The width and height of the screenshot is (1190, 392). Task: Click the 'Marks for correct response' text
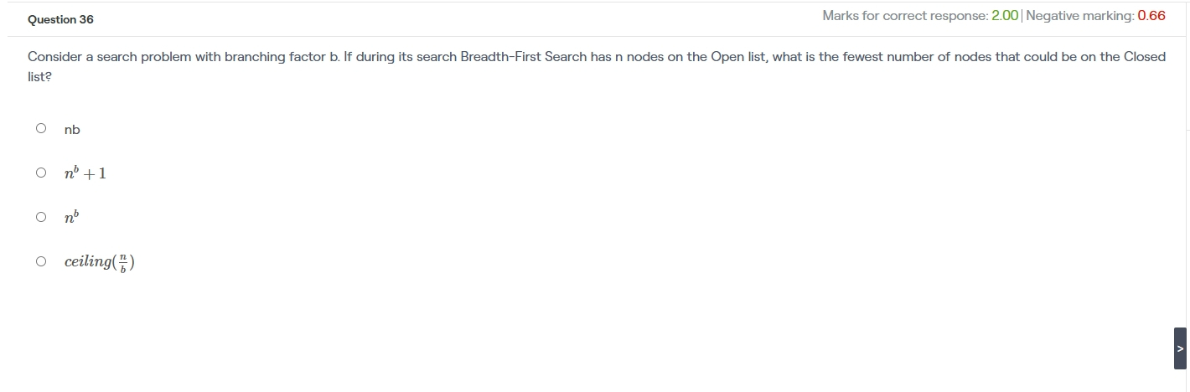coord(905,16)
